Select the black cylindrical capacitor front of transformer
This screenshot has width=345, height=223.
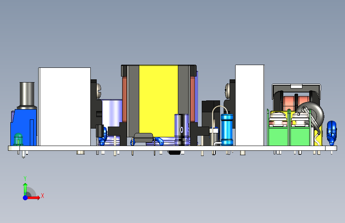pyautogui.click(x=182, y=129)
